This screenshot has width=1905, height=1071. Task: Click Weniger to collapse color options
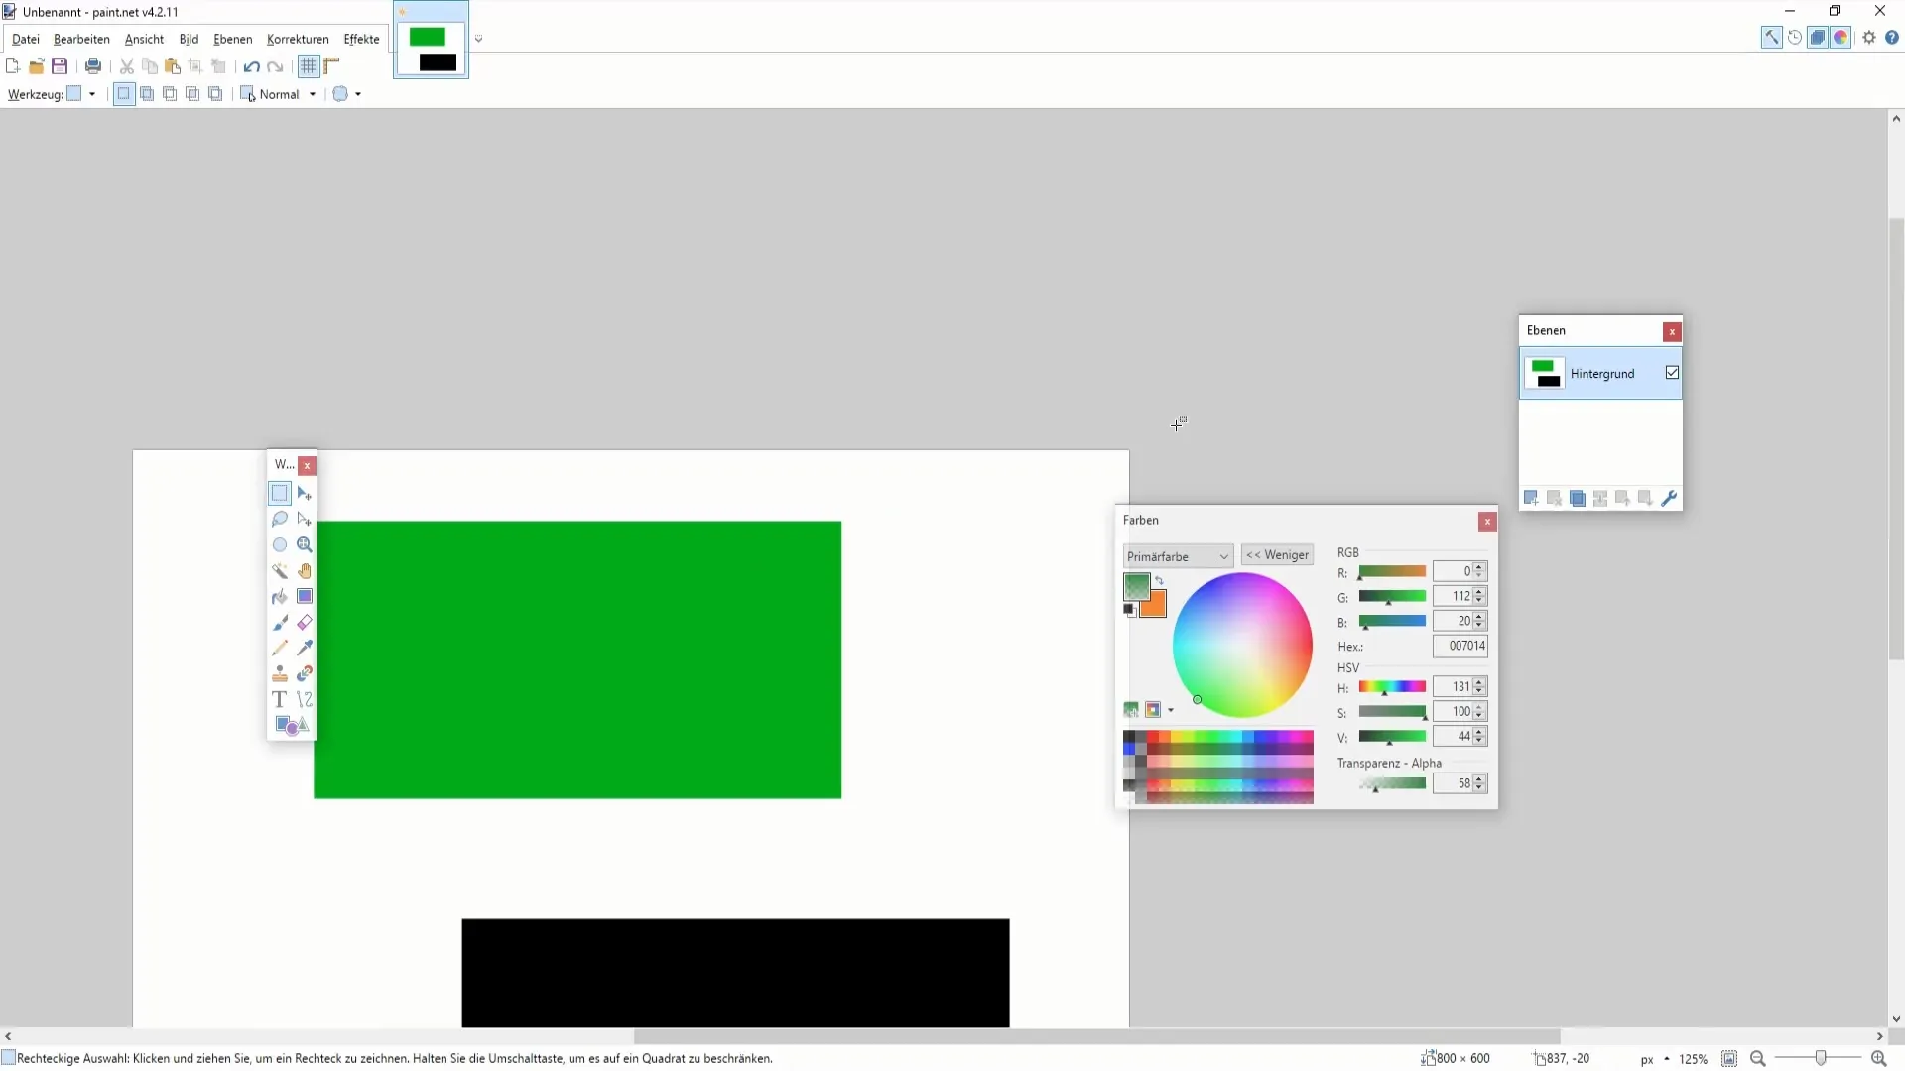[1278, 554]
